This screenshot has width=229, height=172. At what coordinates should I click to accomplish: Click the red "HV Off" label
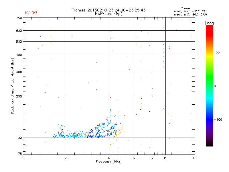31,13
